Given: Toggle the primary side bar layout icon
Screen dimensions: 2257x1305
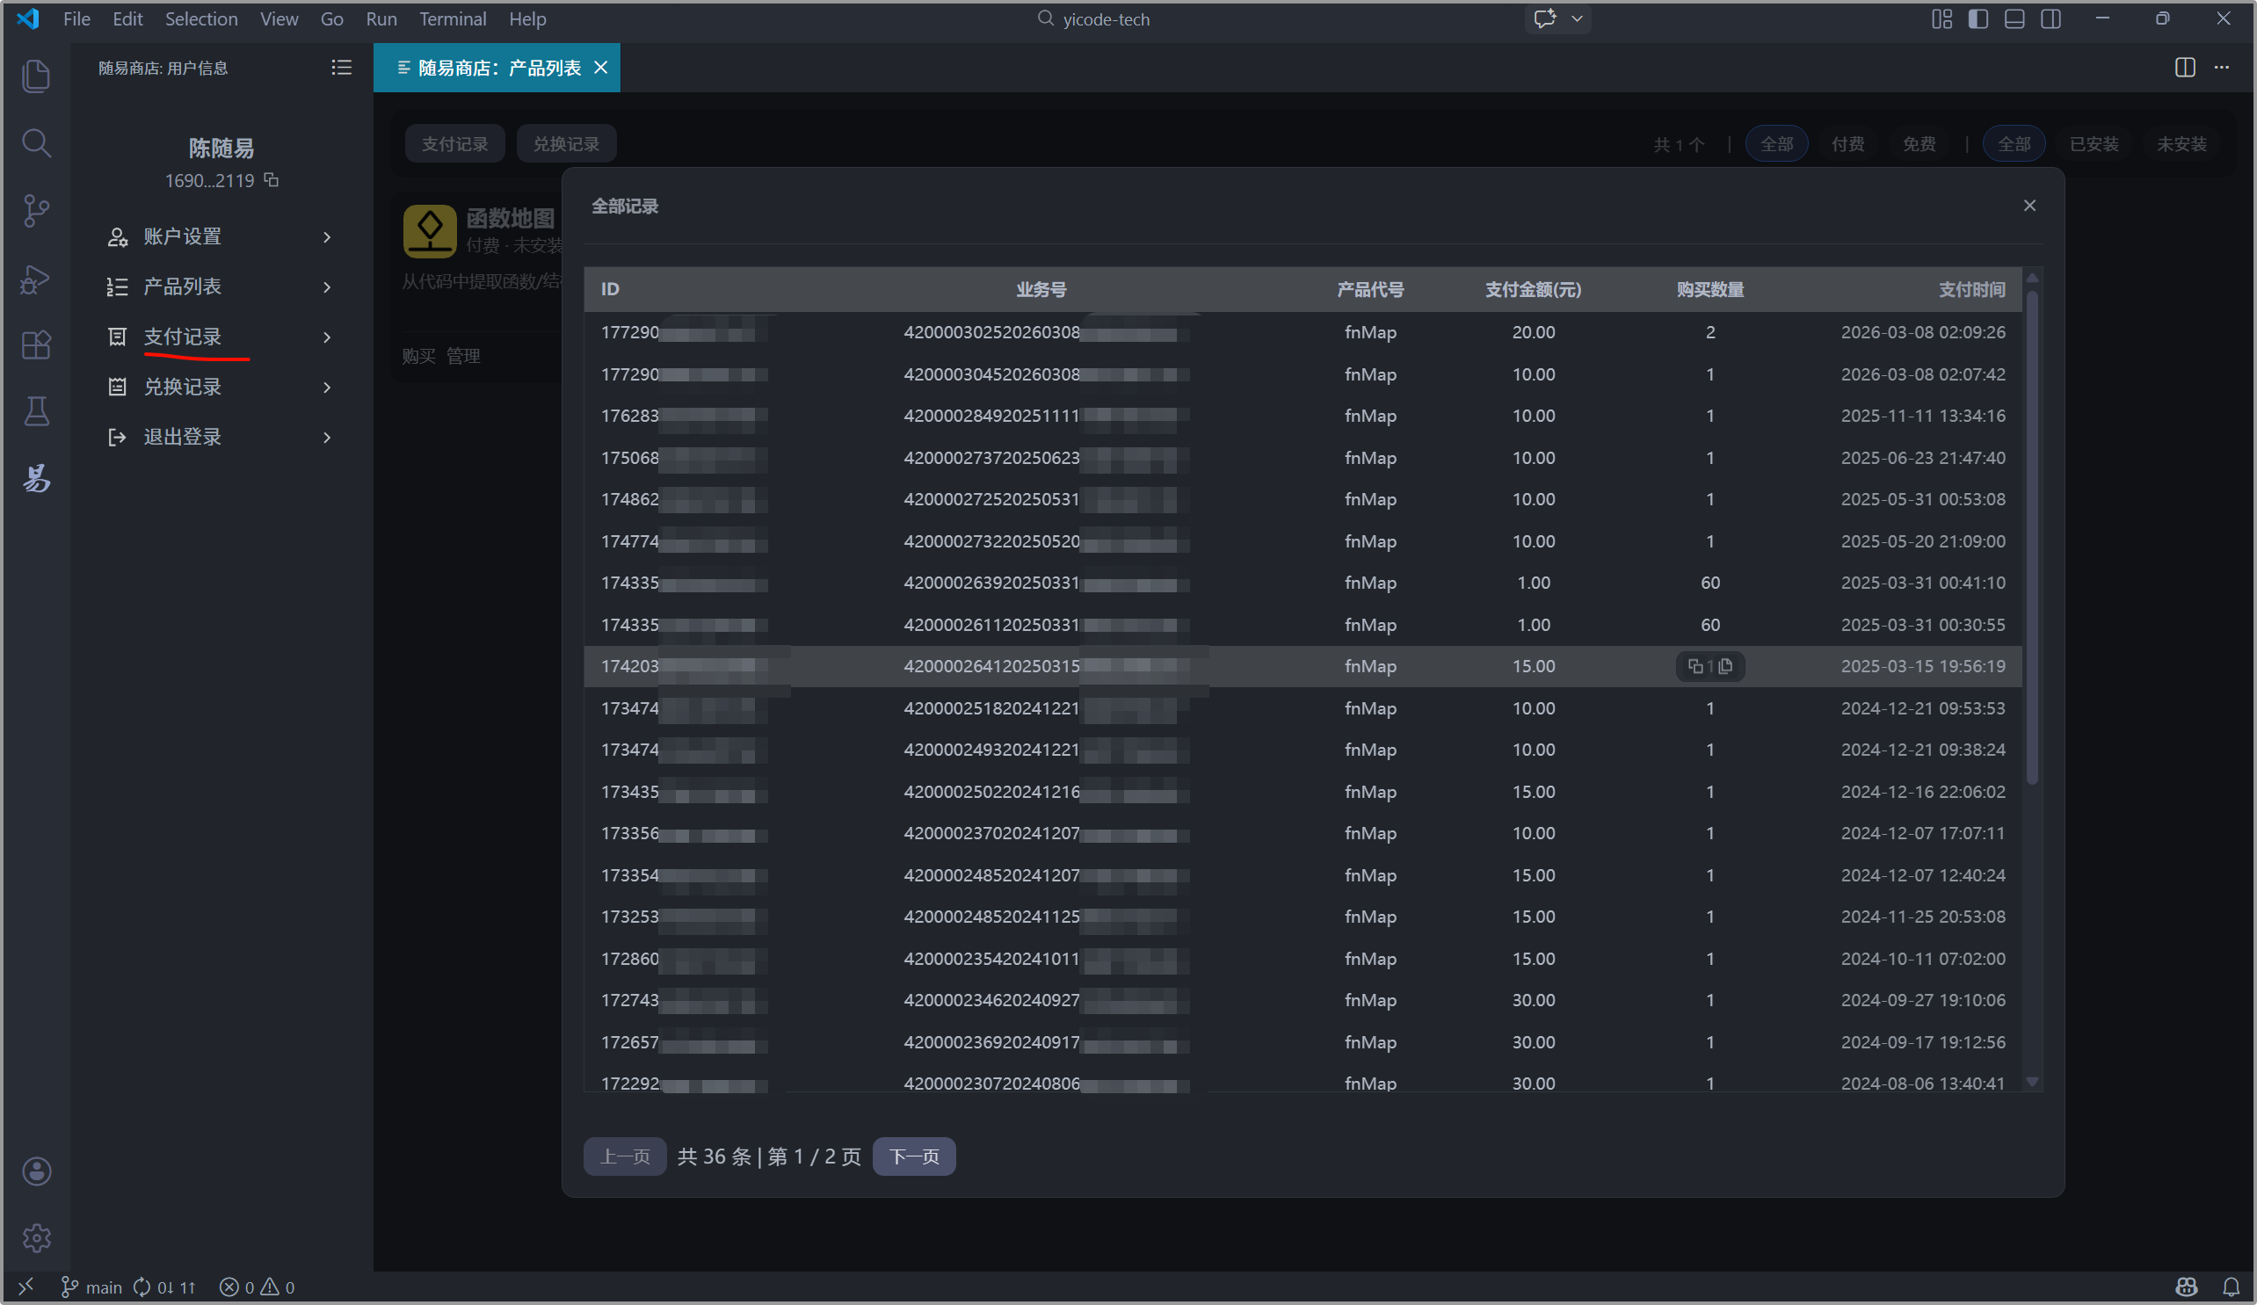Looking at the screenshot, I should point(1978,18).
